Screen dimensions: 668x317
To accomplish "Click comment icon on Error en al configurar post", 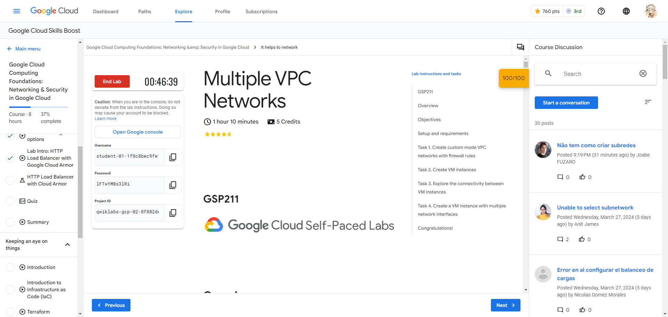I will click(x=560, y=310).
